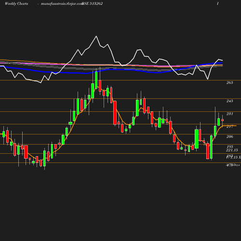Click the 'Days' label at bottom right
The height and width of the screenshot is (241, 241).
click(236, 165)
